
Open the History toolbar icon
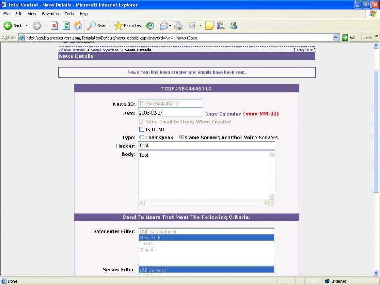pyautogui.click(x=150, y=25)
